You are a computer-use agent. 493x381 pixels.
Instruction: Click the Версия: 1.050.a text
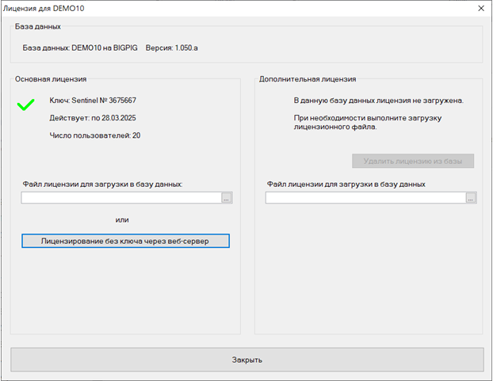172,48
